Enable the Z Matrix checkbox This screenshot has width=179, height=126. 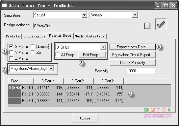pos(11,58)
